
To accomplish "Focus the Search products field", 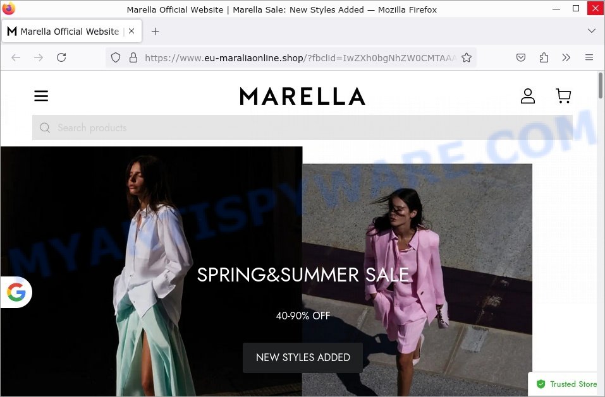I will (302, 127).
